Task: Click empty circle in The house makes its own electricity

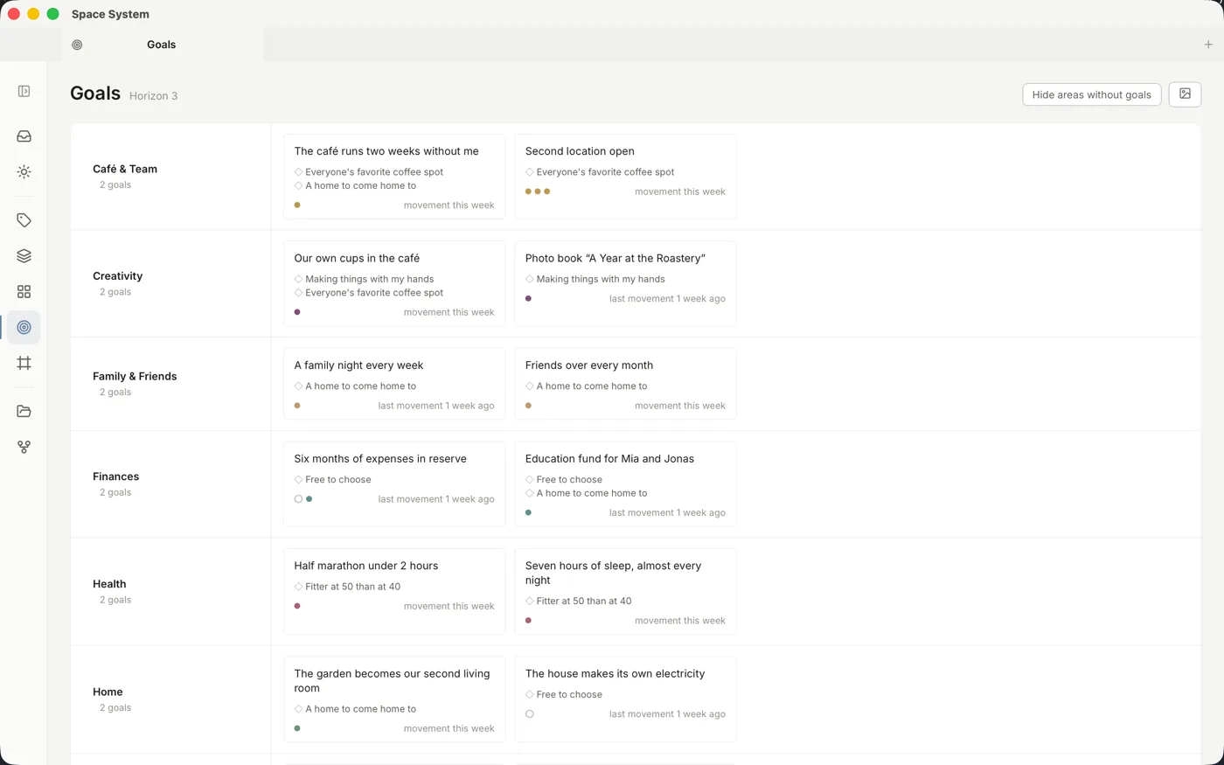Action: pyautogui.click(x=530, y=714)
